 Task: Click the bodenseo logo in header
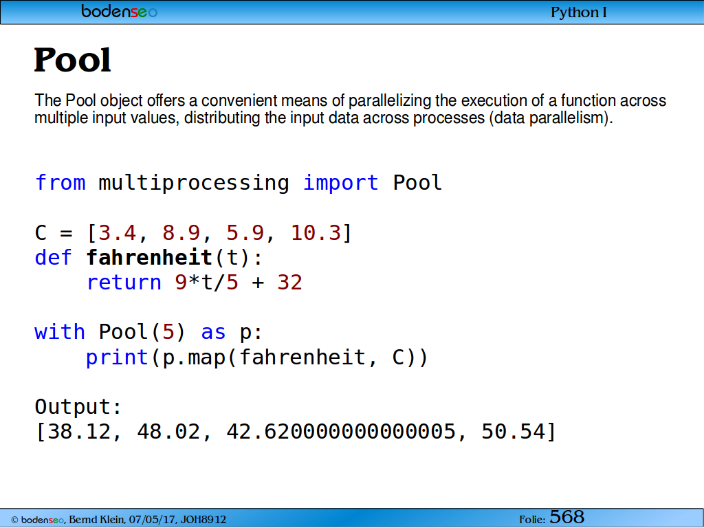coord(120,11)
